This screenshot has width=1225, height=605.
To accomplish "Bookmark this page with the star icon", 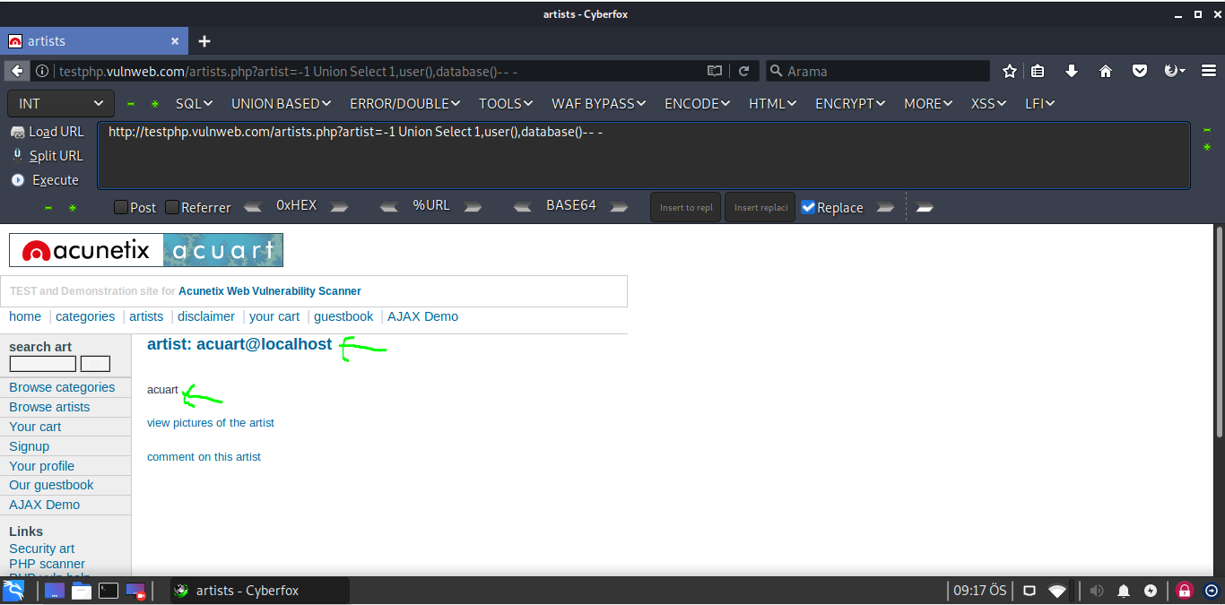I will 1010,71.
